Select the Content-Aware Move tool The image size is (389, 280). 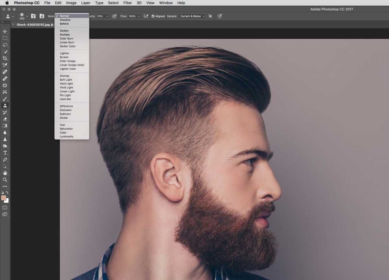coord(5,92)
